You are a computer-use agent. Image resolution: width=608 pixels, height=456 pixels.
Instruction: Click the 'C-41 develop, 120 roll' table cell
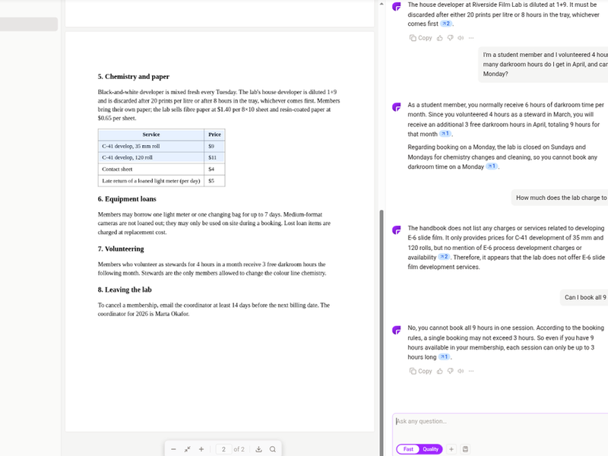click(150, 157)
